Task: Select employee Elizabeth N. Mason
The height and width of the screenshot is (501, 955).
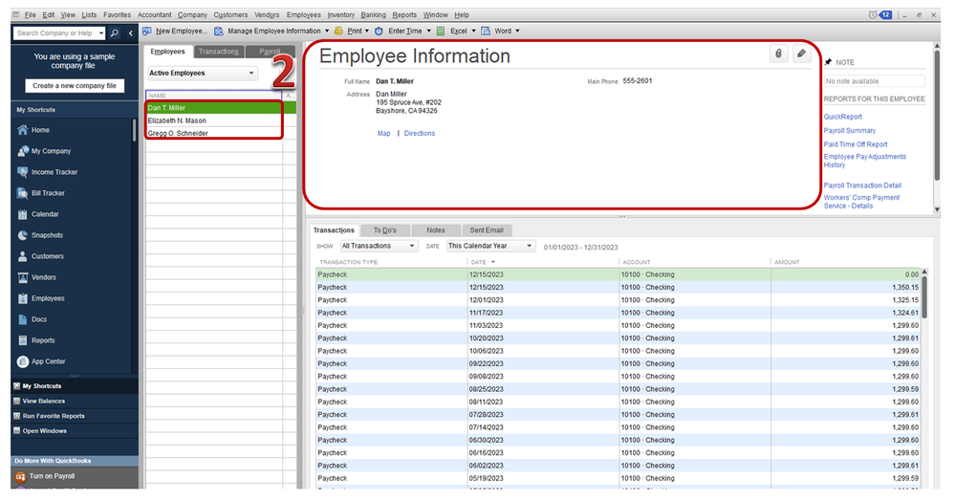Action: pyautogui.click(x=214, y=120)
